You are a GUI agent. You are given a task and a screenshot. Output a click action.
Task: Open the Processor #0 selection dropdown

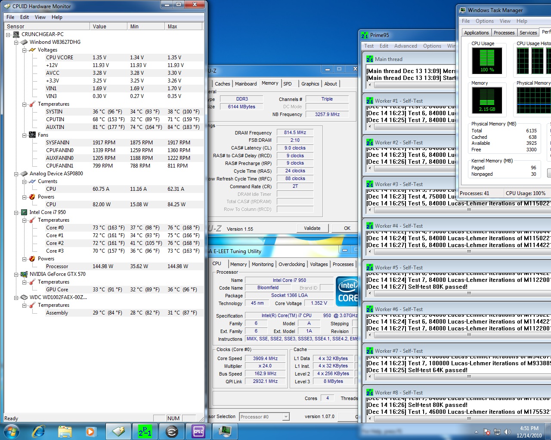[286, 417]
